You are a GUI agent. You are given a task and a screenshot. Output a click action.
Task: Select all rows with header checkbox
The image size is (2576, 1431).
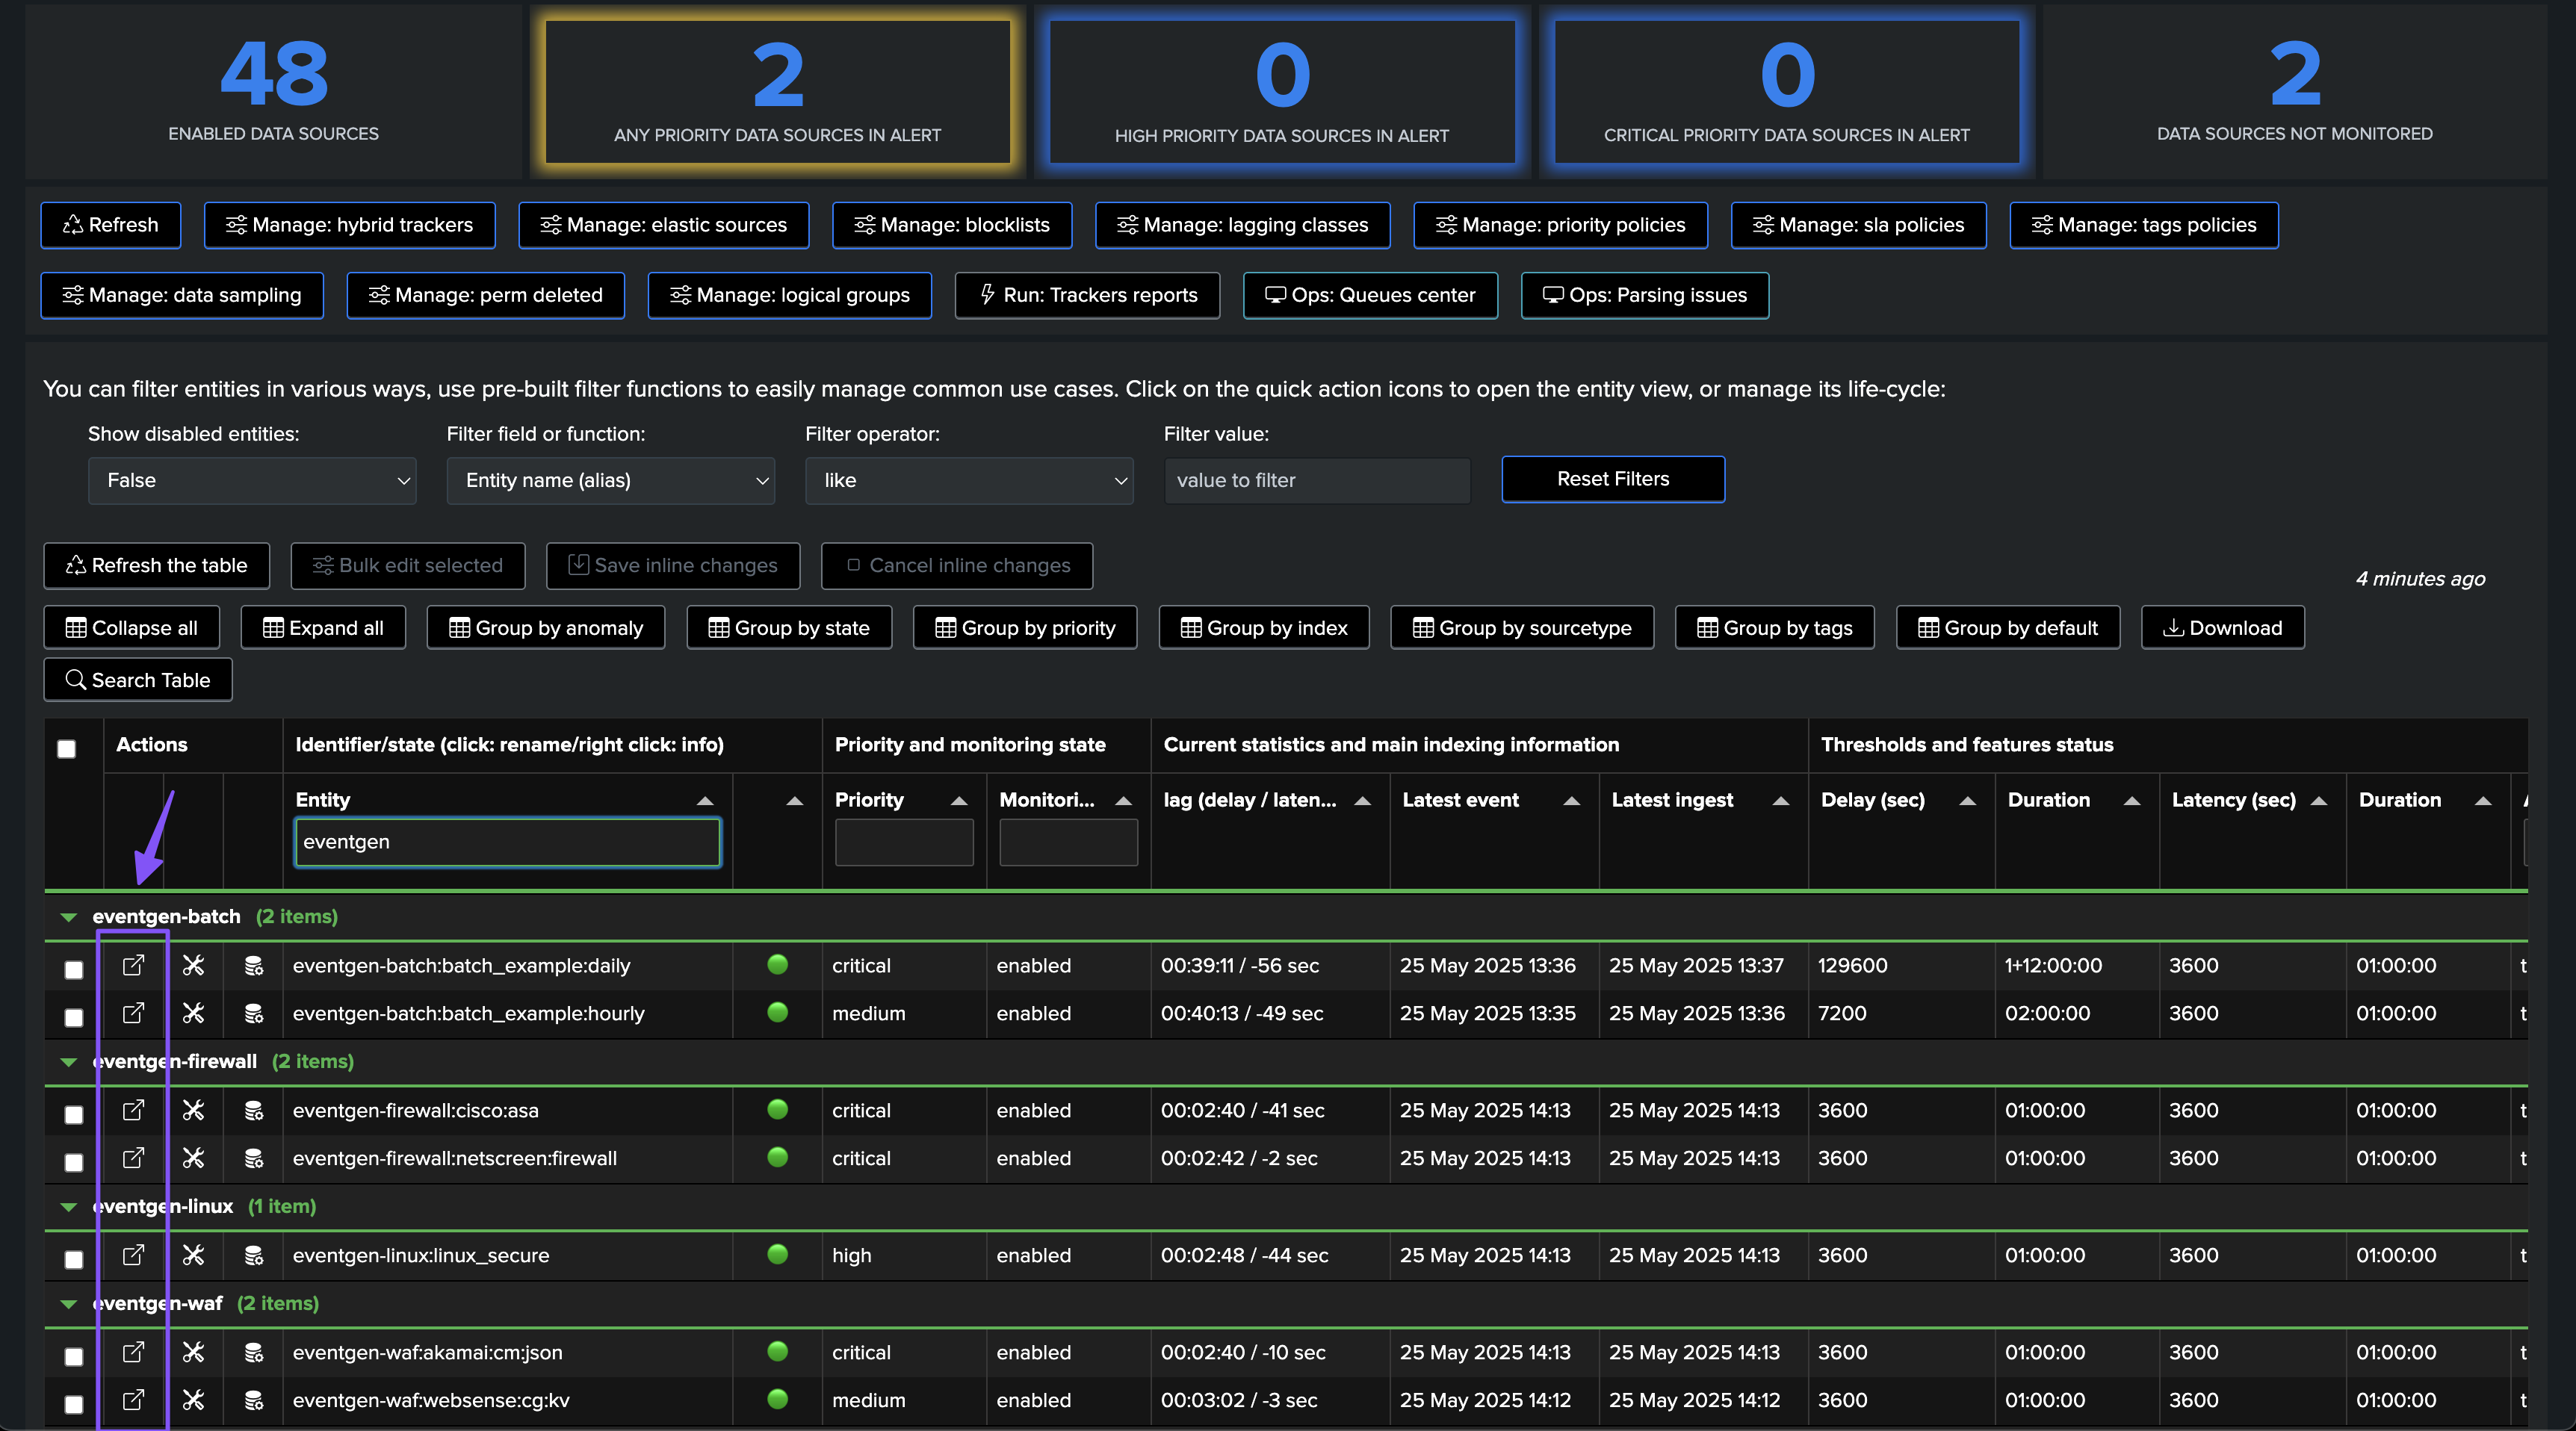point(67,749)
